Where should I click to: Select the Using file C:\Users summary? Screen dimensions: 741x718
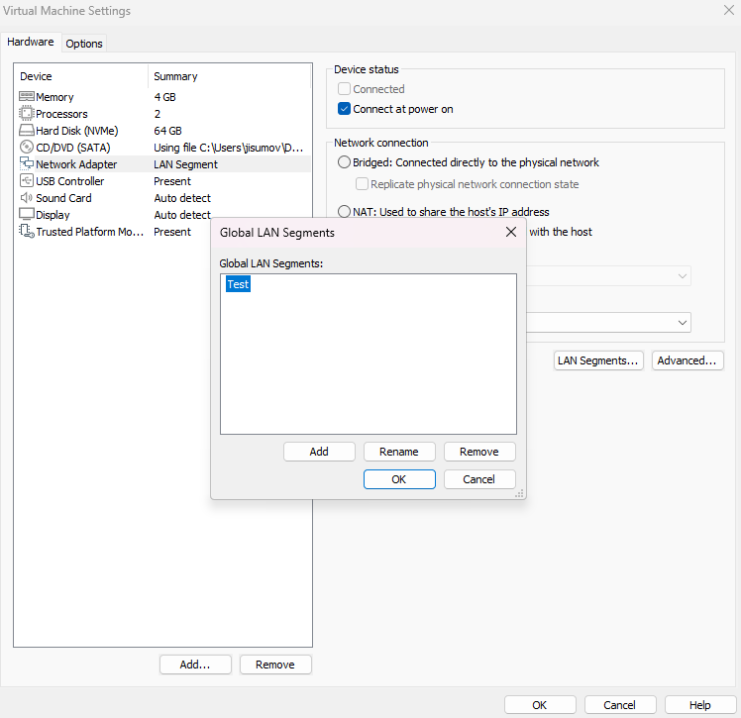pyautogui.click(x=228, y=148)
